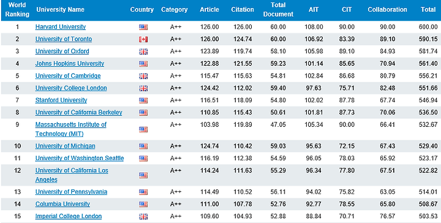Click UK flag beside Imperial College London

tap(143, 216)
